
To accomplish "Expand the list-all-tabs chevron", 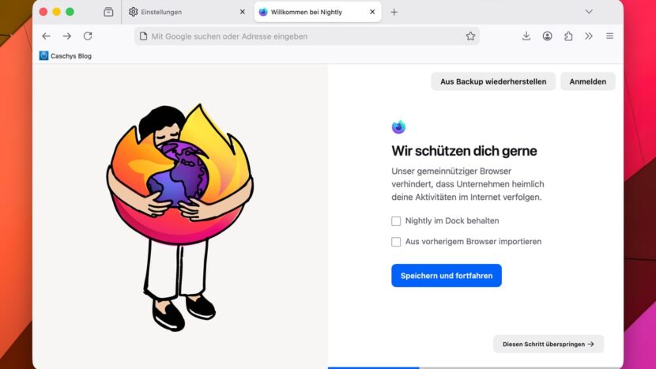I will pyautogui.click(x=589, y=12).
